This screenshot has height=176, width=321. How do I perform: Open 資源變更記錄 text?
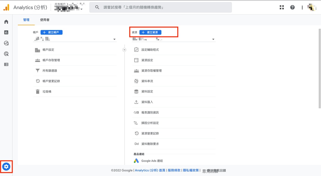tap(150, 133)
